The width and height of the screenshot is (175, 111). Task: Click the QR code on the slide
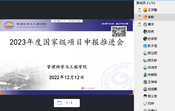point(119,32)
